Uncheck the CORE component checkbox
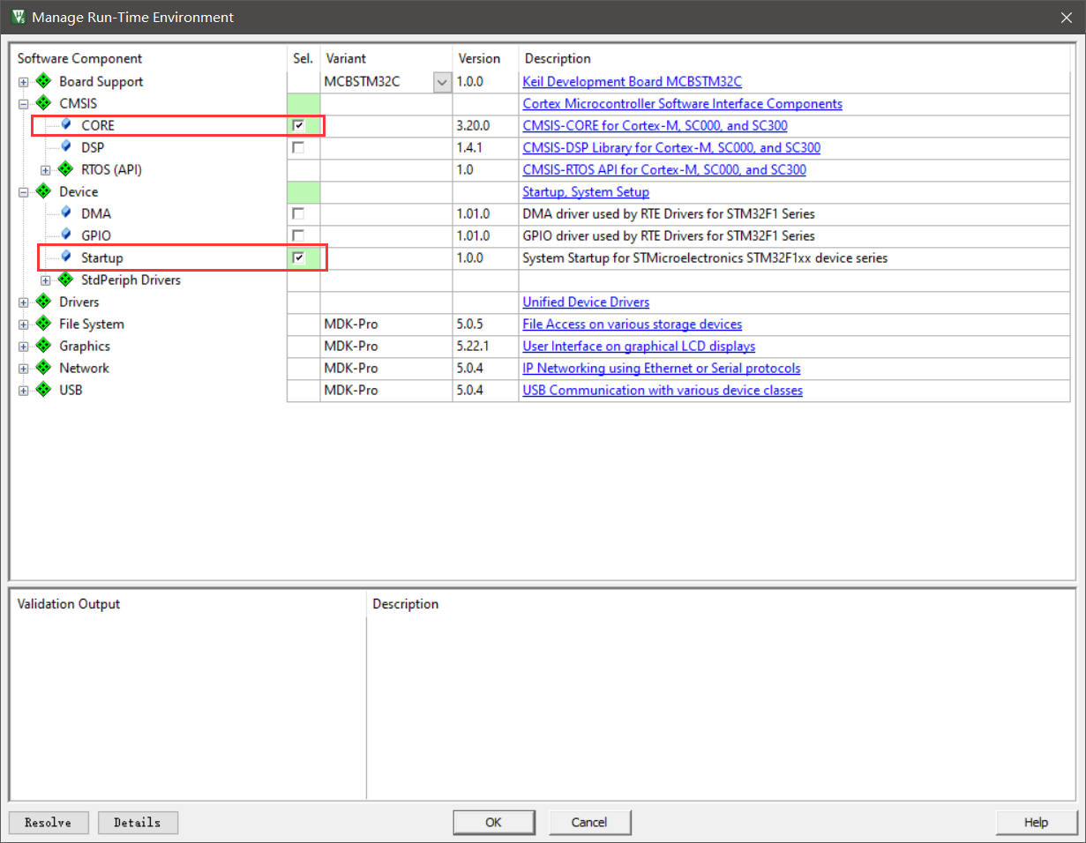1086x843 pixels. [298, 125]
